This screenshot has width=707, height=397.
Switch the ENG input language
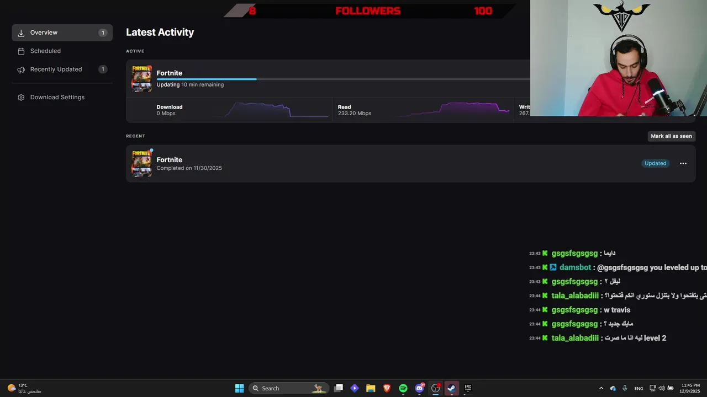639,388
